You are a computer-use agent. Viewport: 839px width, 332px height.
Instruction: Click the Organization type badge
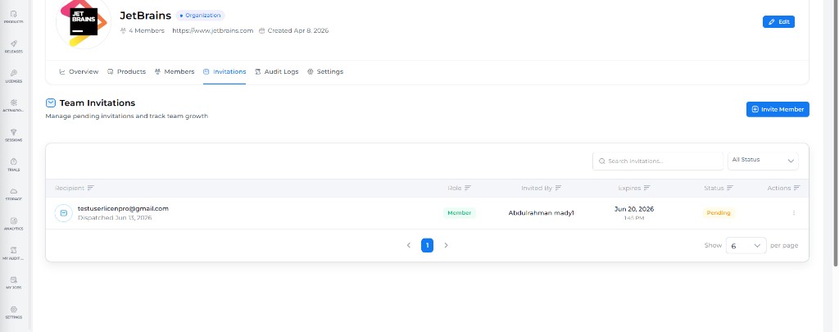pos(200,16)
